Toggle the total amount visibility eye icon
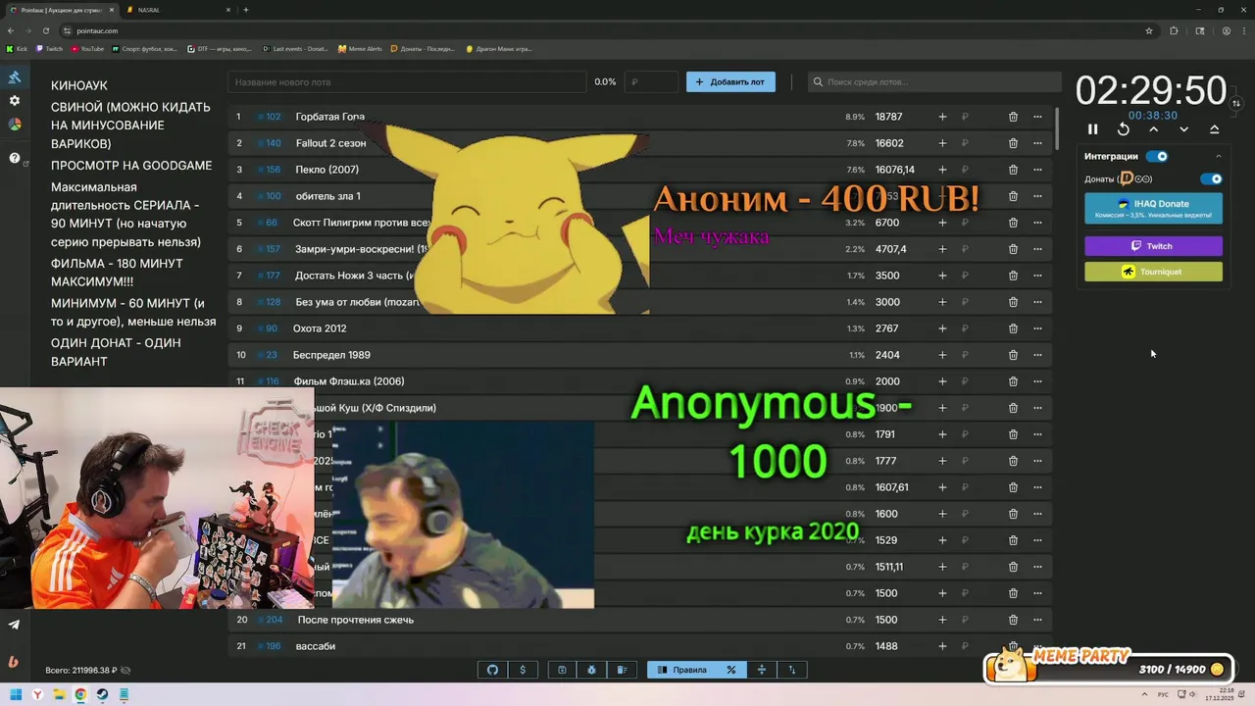The image size is (1255, 706). click(125, 671)
